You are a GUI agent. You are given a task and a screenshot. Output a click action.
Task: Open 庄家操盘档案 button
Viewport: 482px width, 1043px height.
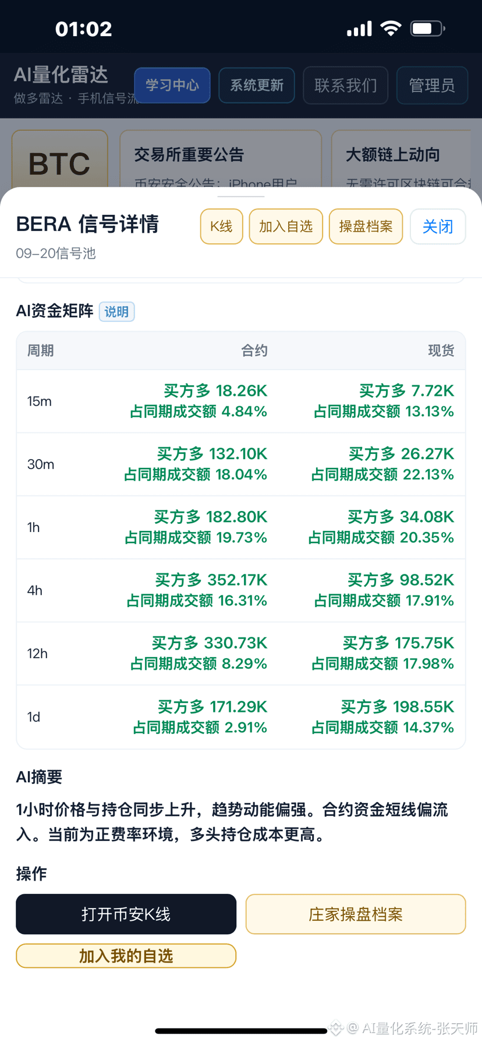click(x=356, y=914)
